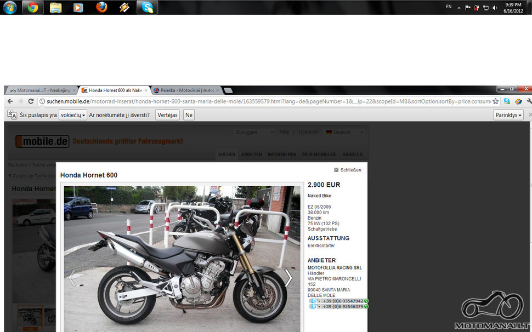Open the Einloggen dropdown

click(255, 132)
